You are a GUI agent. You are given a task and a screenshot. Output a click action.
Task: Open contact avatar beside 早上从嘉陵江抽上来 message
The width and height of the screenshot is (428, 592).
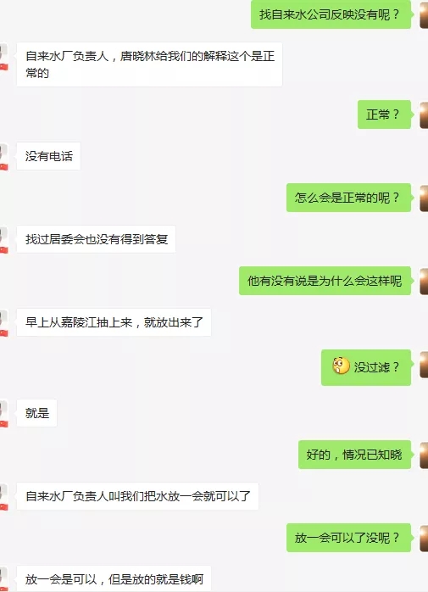3,322
